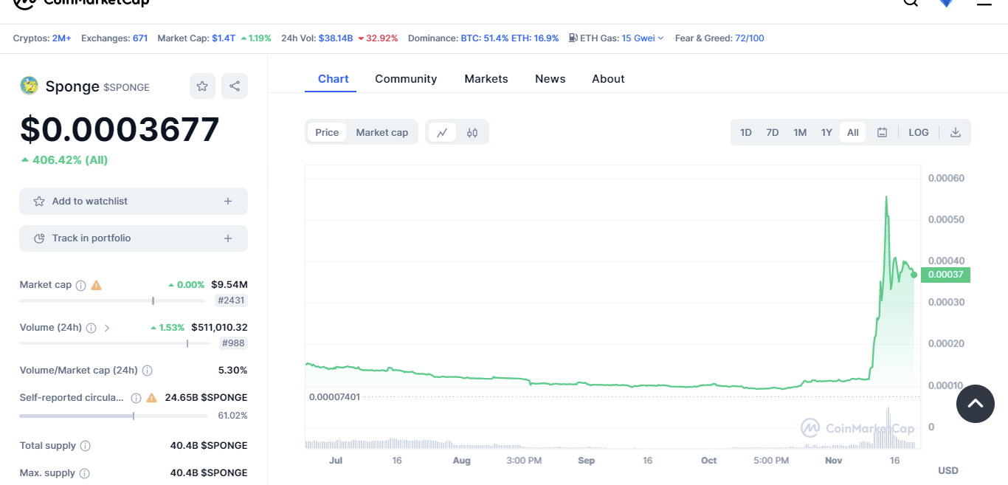The image size is (1008, 485).
Task: View the News tab
Action: pos(550,79)
